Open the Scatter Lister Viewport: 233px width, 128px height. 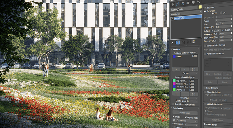(185, 113)
